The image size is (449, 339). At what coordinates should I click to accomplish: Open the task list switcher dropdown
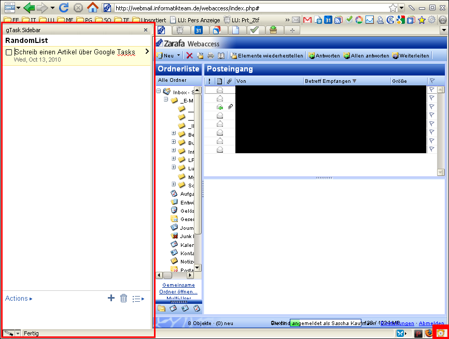click(x=138, y=299)
